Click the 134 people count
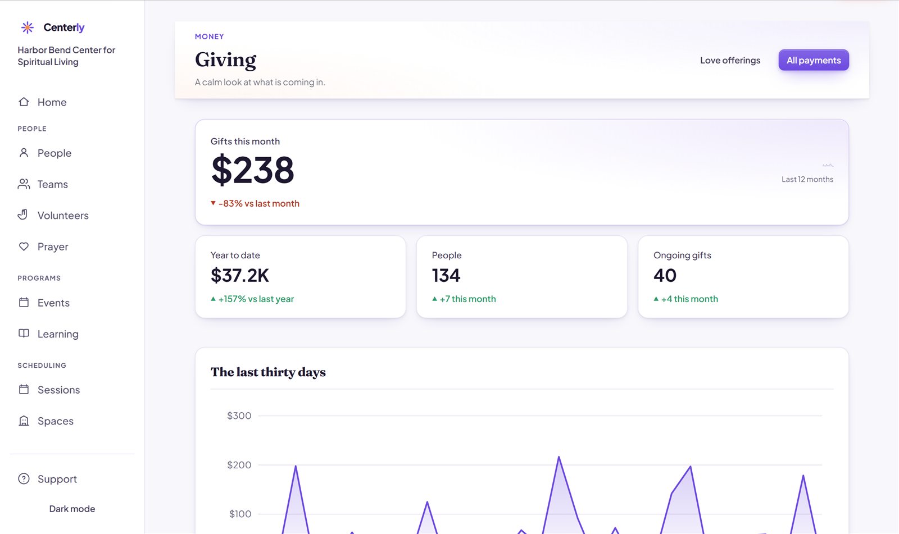 446,275
